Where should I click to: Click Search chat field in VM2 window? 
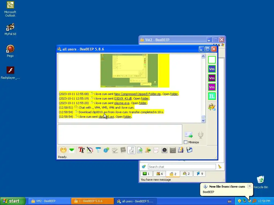click(x=182, y=167)
